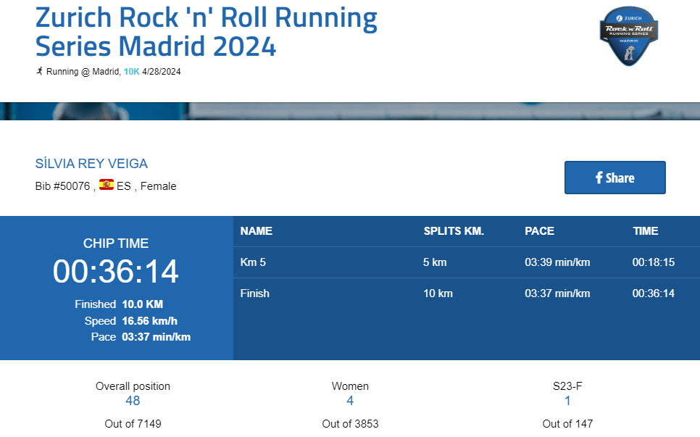700x437 pixels.
Task: Click overall position number 48
Action: coord(133,400)
